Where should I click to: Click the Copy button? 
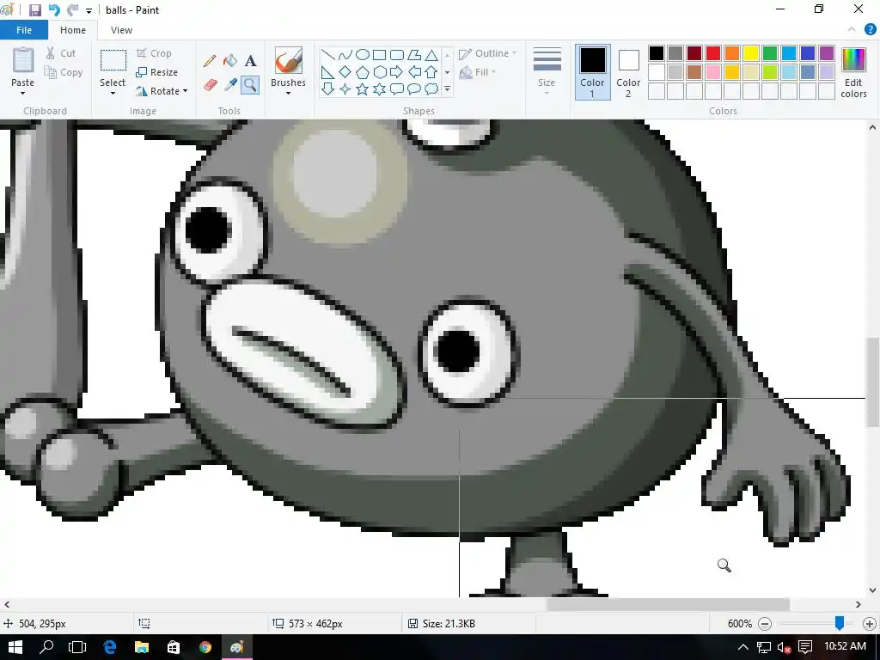click(x=64, y=72)
